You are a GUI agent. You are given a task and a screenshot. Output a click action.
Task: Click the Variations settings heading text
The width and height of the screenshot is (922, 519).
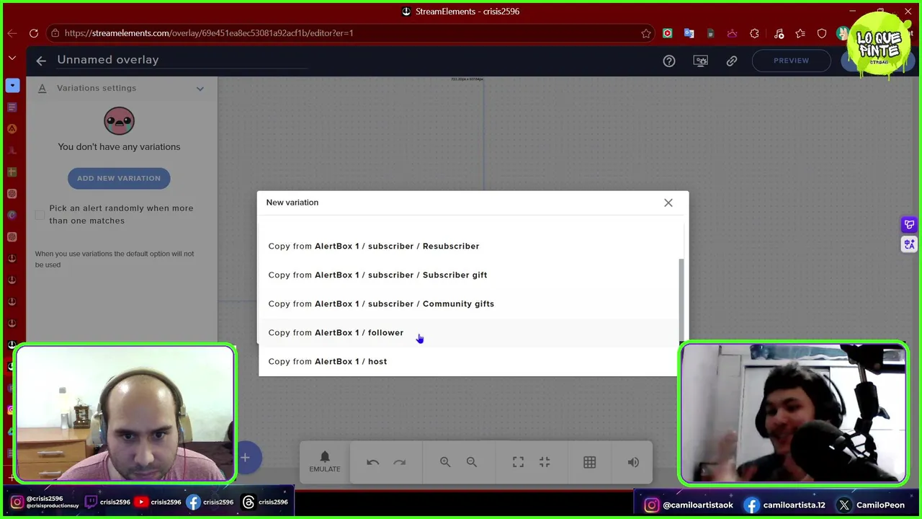[x=97, y=88]
